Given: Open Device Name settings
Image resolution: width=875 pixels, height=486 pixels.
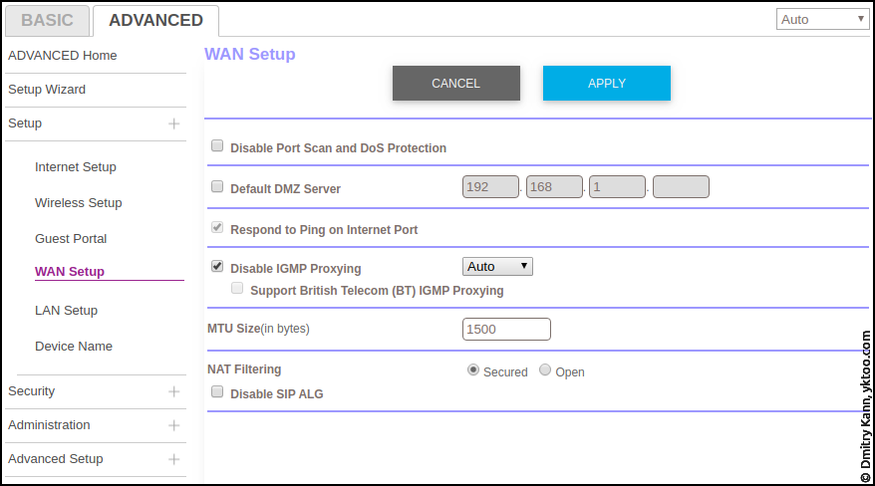Looking at the screenshot, I should click(74, 347).
